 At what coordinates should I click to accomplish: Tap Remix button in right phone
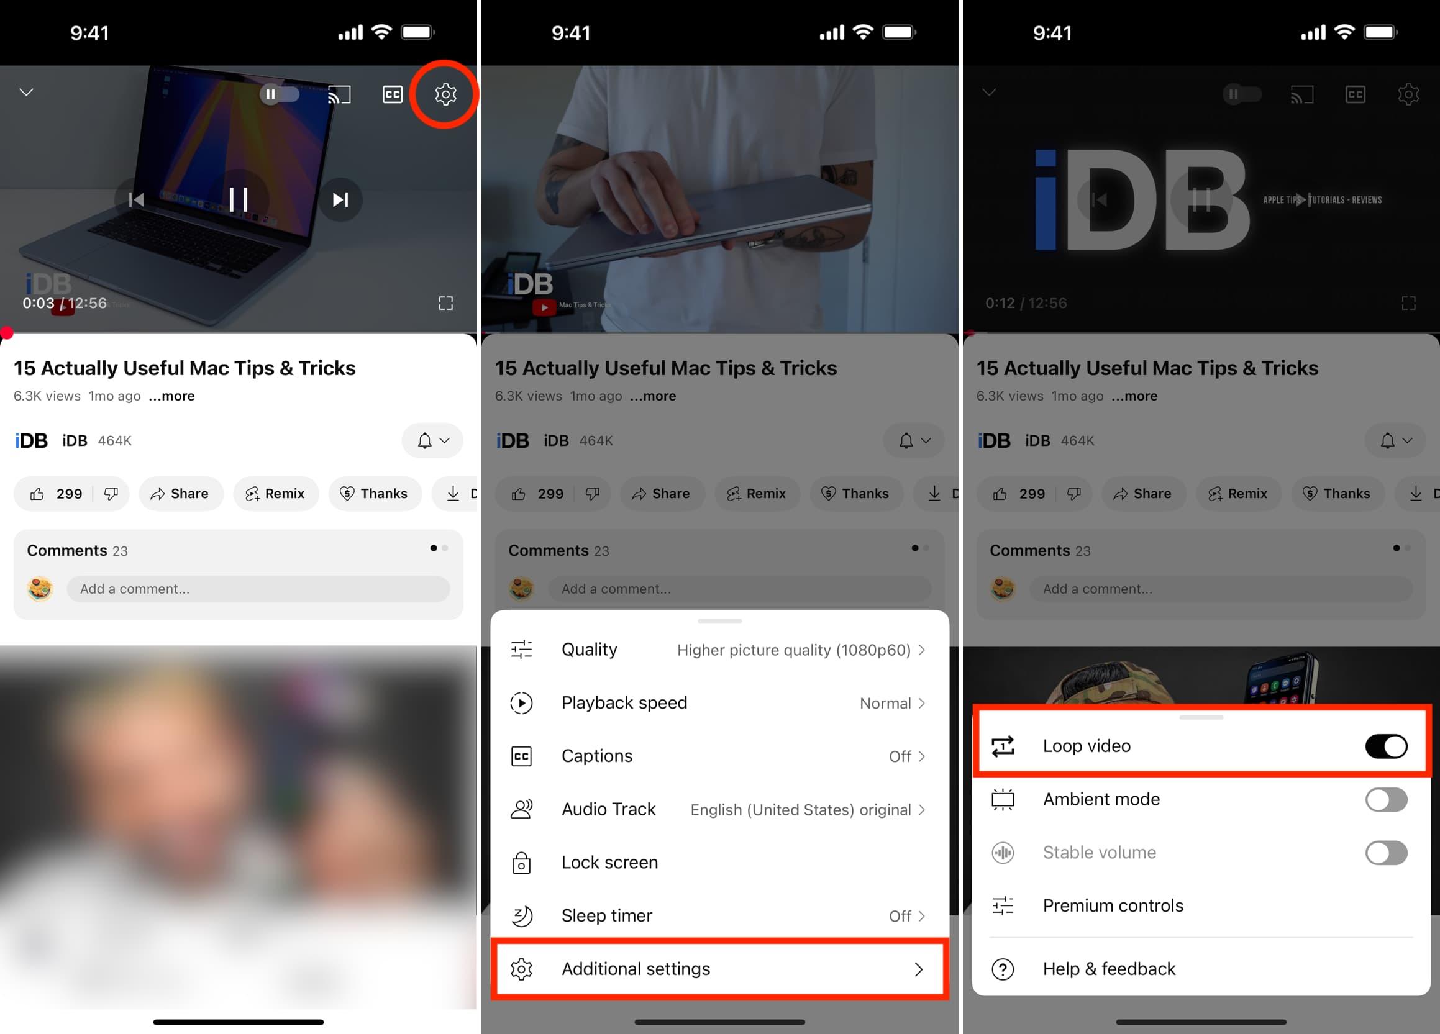pos(1238,494)
